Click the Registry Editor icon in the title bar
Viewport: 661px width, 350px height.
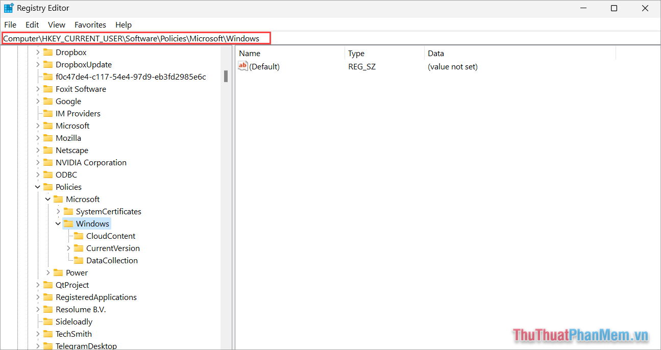8,8
